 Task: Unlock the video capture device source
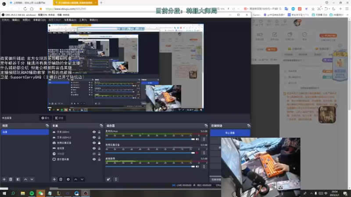[x=99, y=143]
